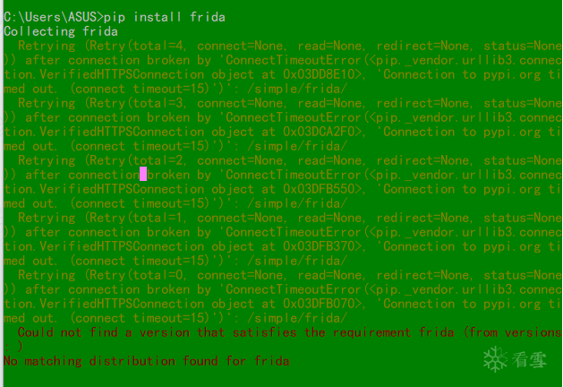The width and height of the screenshot is (563, 387).
Task: Click the 'pip install frida' command text
Action: click(164, 17)
